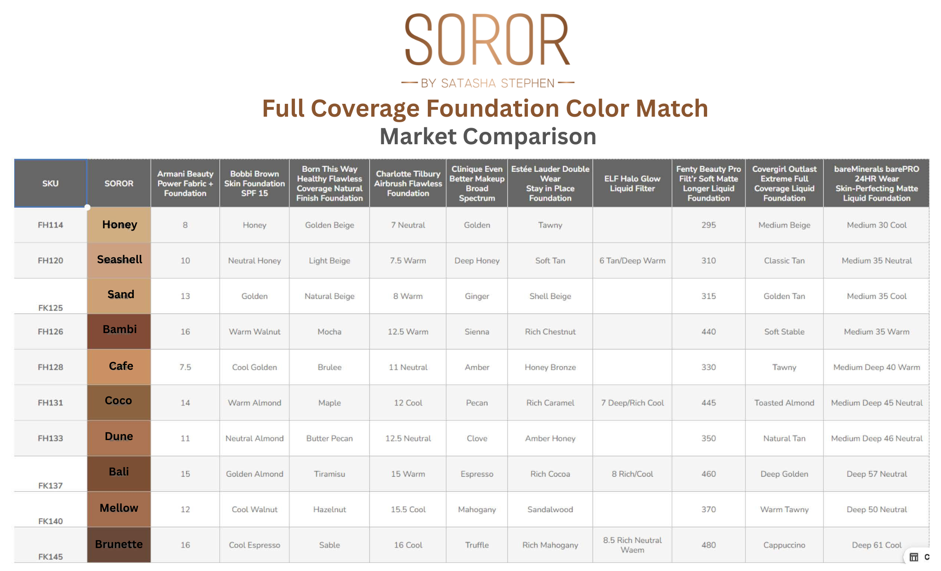This screenshot has width=941, height=571.
Task: Select the highlighted SKU header cell
Action: coord(51,183)
